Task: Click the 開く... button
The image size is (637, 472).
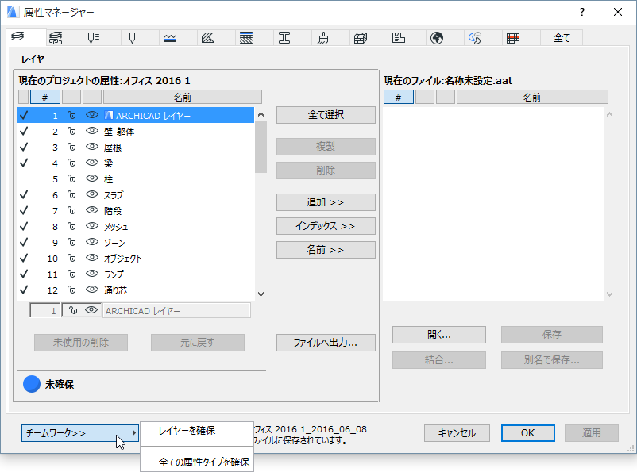Action: point(439,335)
